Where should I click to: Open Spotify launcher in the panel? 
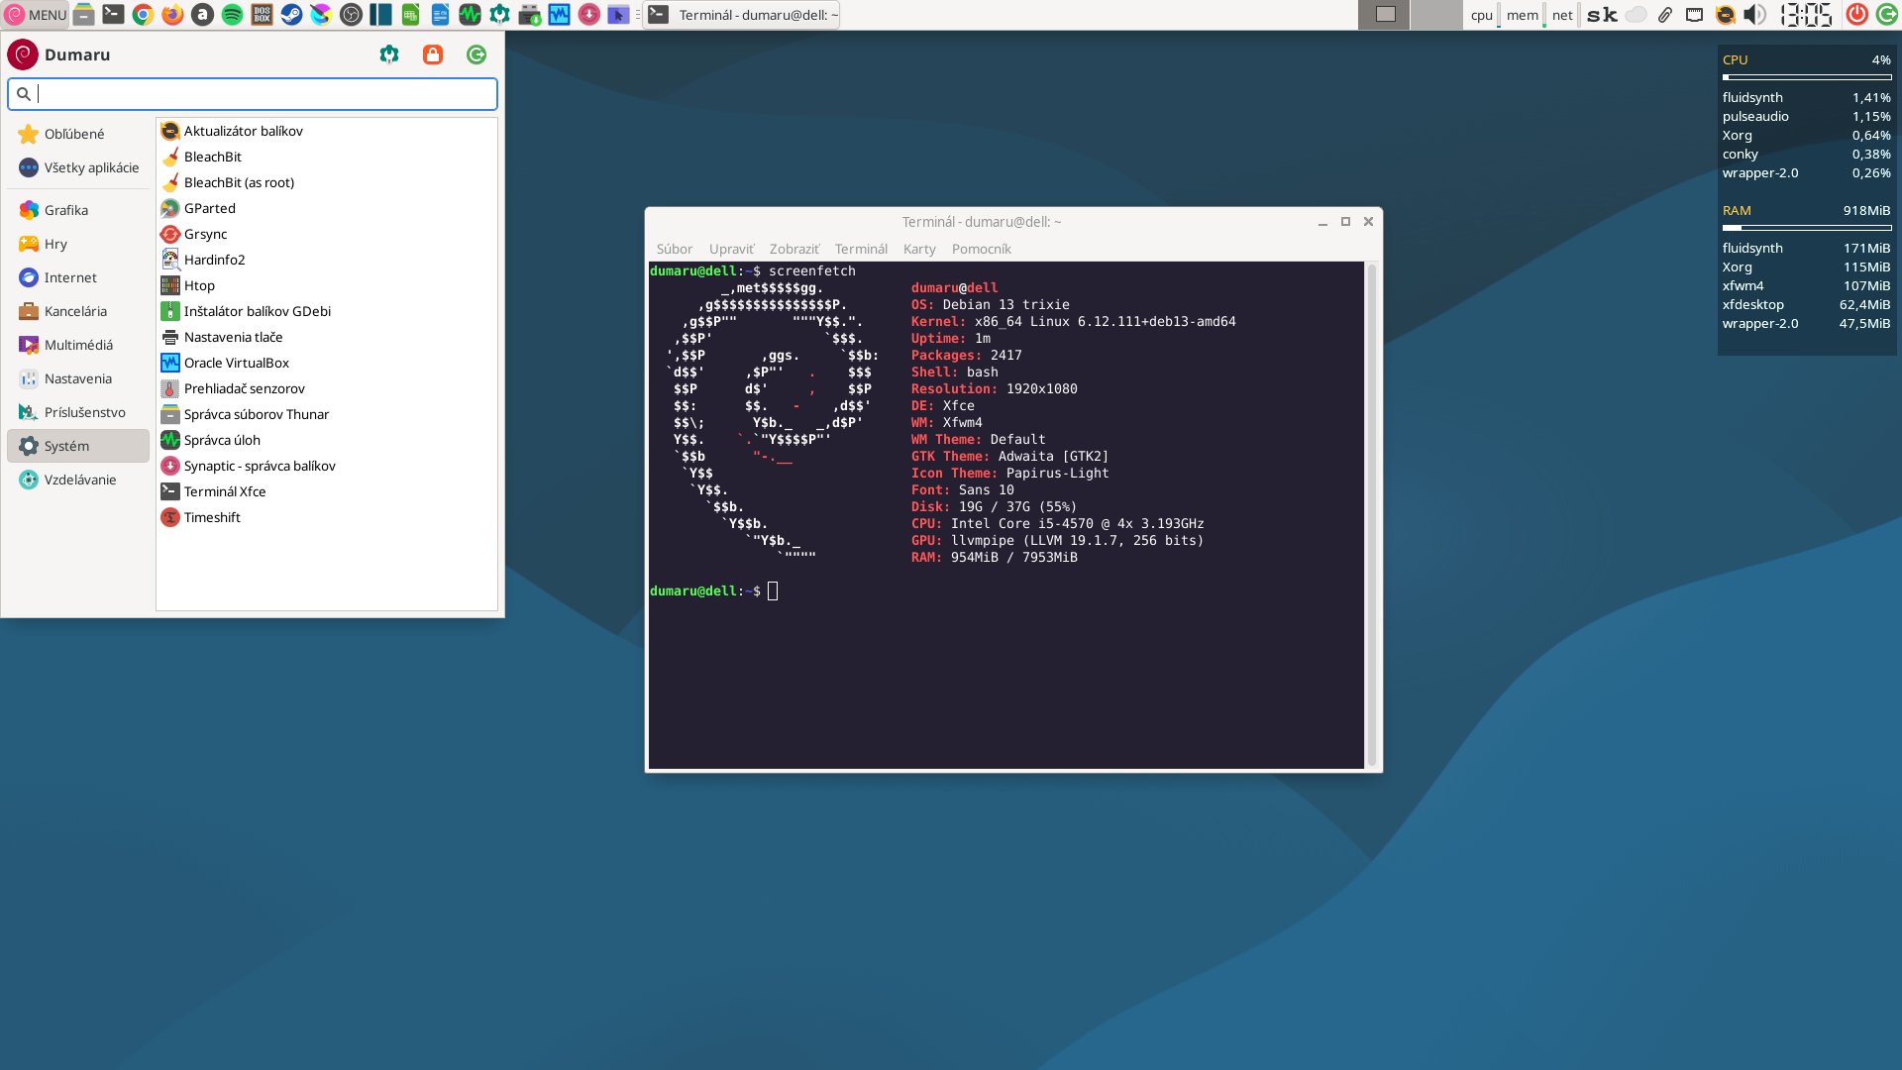pos(232,15)
